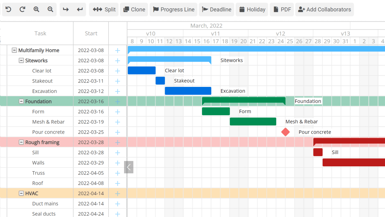Image resolution: width=385 pixels, height=217 pixels.
Task: Click the plus icon in the Roof row
Action: 118,183
